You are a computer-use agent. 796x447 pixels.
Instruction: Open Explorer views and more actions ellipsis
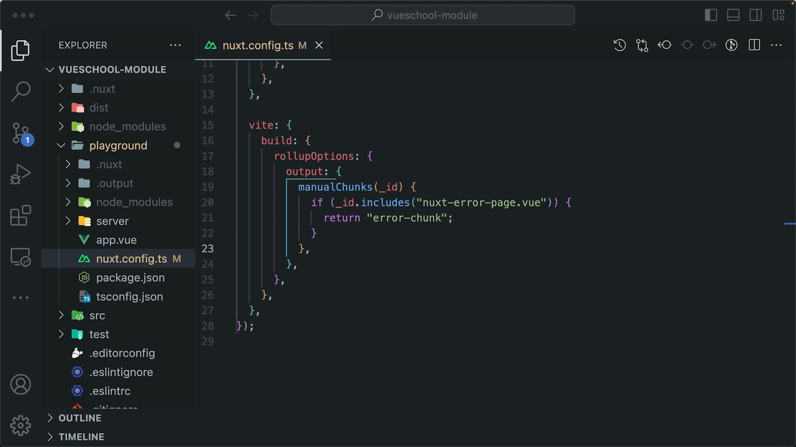click(175, 45)
